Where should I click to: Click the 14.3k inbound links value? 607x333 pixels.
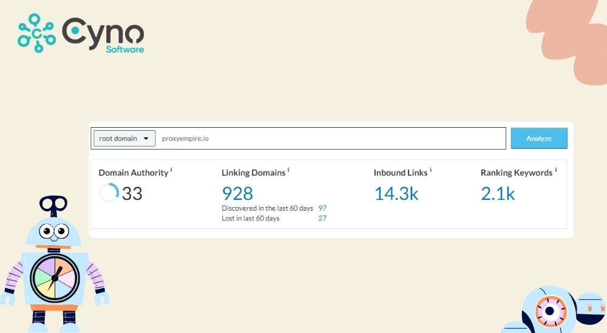coord(396,193)
